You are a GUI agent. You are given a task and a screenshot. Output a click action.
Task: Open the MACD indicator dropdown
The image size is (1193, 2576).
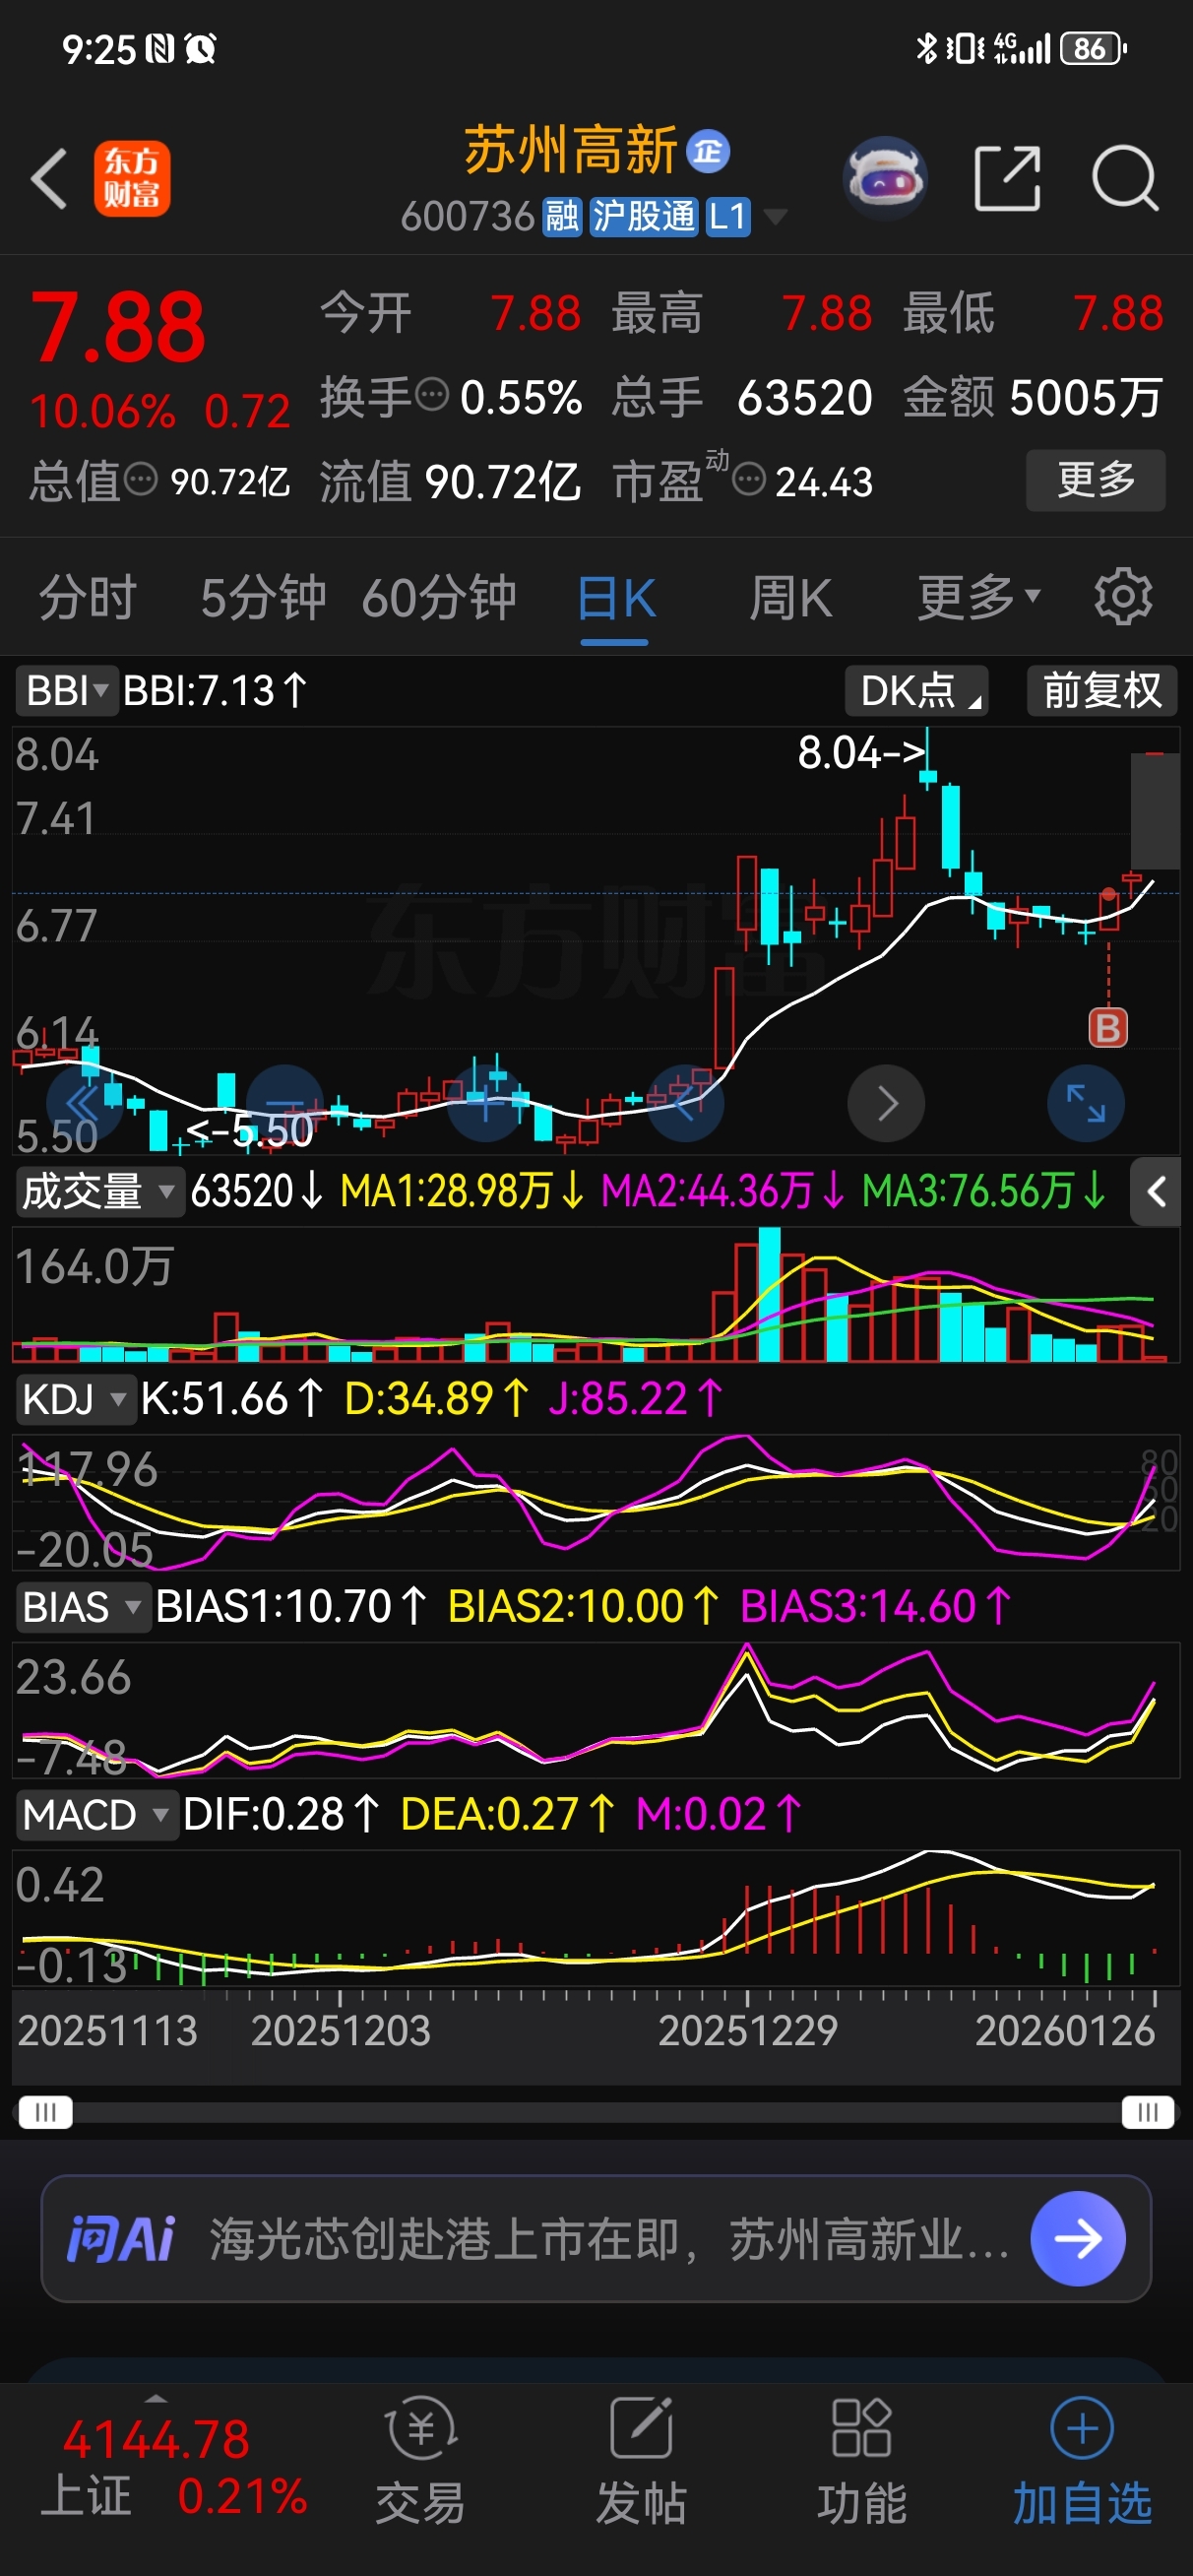(97, 1814)
